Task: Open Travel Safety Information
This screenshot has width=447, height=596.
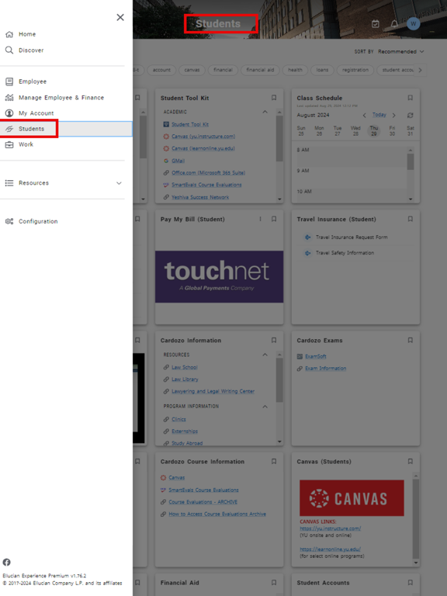Action: pyautogui.click(x=345, y=253)
